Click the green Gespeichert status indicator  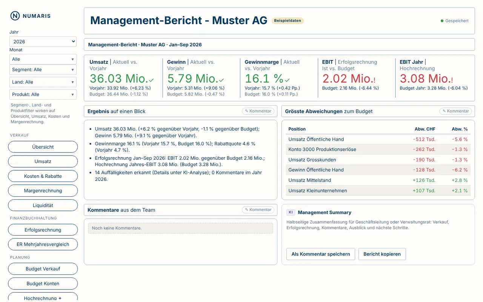pos(455,21)
